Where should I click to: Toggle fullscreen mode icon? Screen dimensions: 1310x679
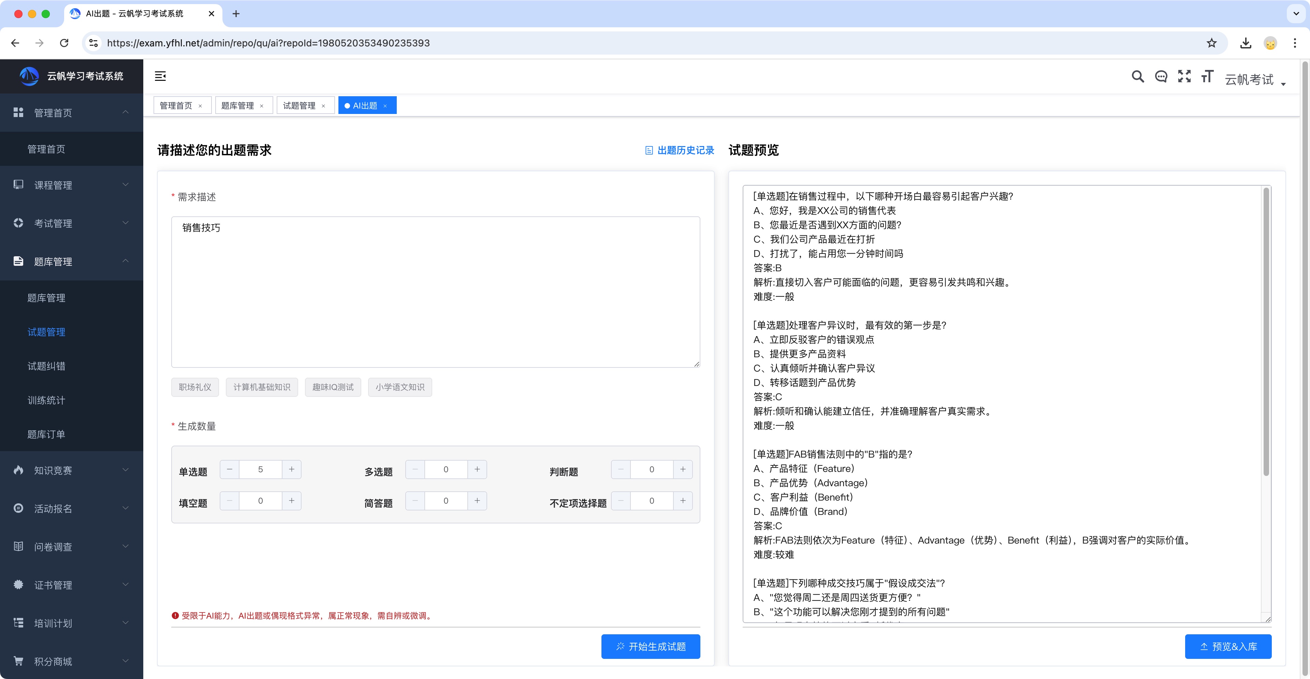pyautogui.click(x=1184, y=77)
